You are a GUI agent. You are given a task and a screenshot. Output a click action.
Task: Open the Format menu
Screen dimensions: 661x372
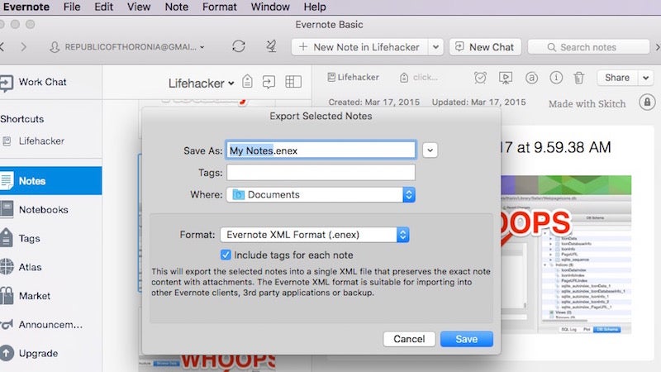point(219,7)
